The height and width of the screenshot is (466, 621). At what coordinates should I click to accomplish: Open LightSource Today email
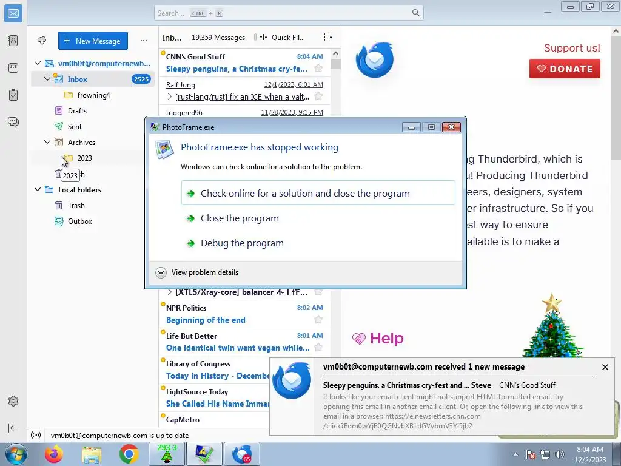pos(214,397)
